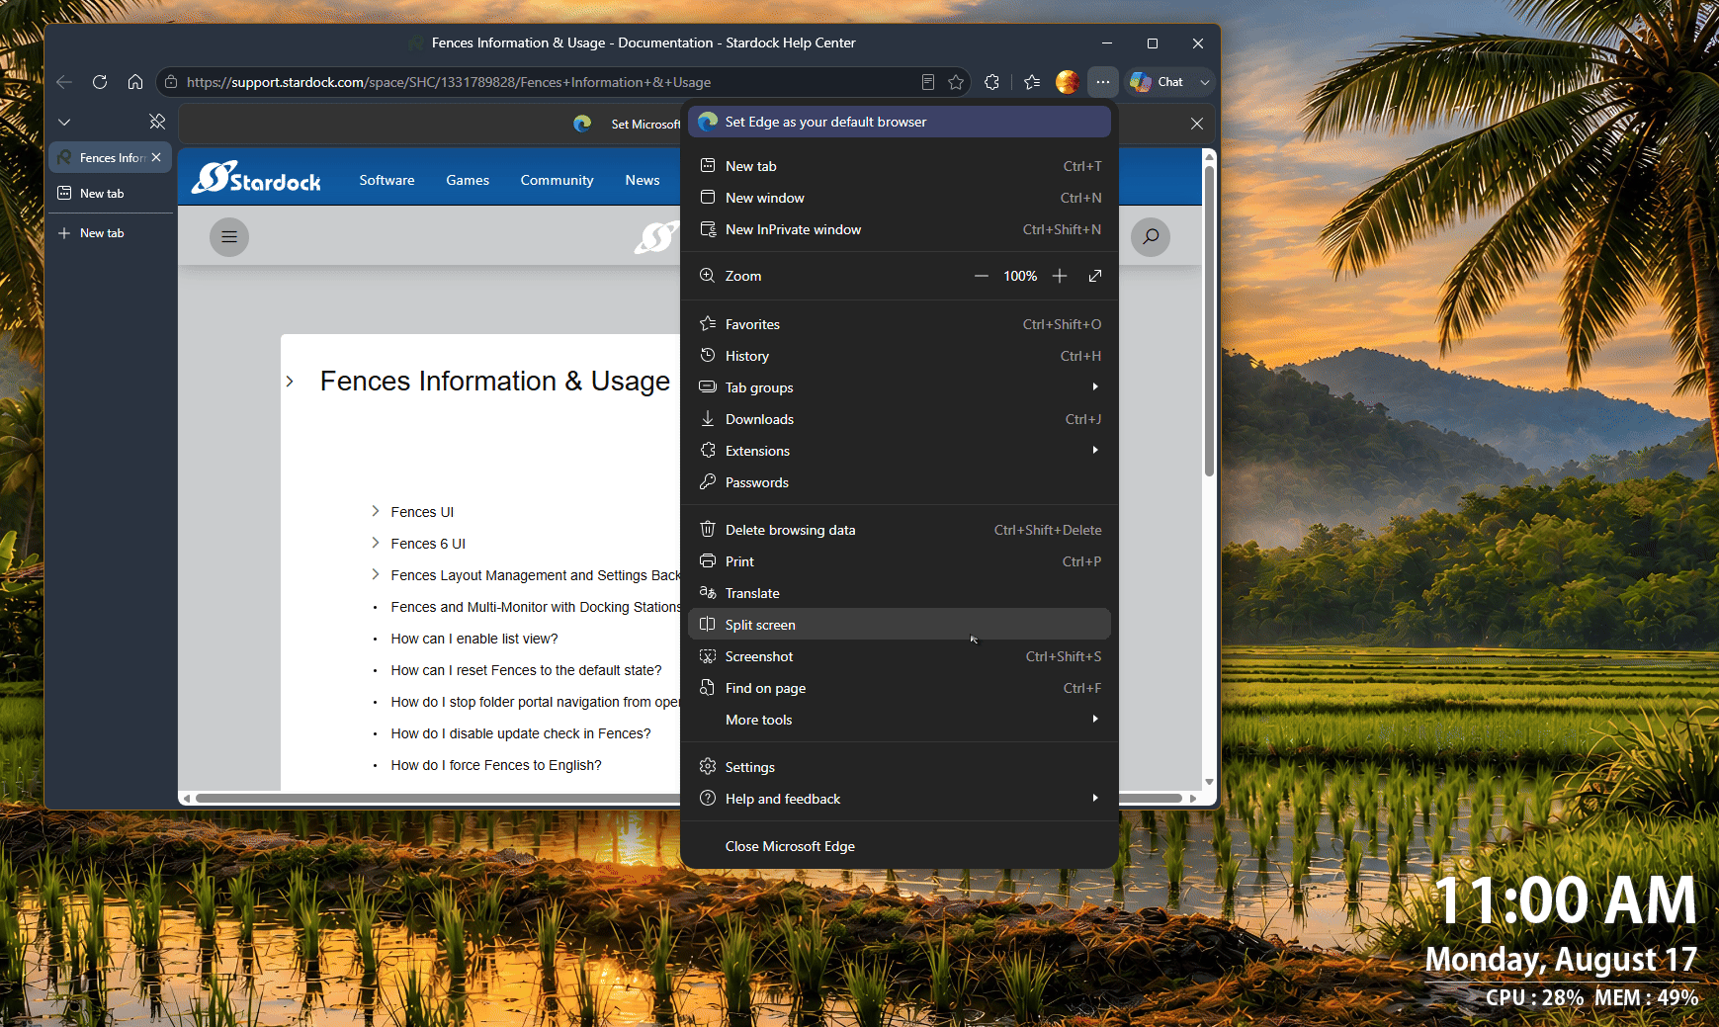Viewport: 1719px width, 1027px height.
Task: Open the Tab groups submenu
Action: pos(900,387)
